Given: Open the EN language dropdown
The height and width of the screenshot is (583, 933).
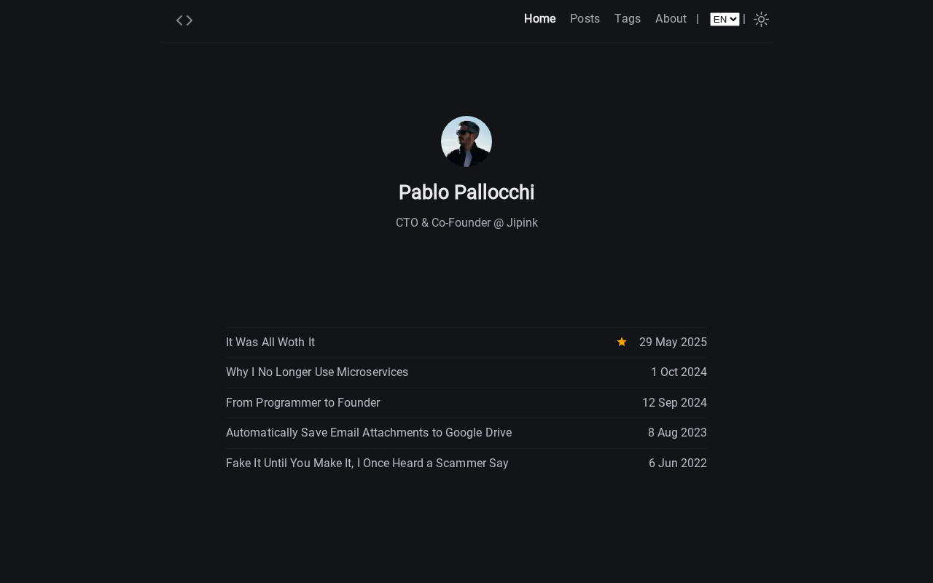Looking at the screenshot, I should (725, 19).
